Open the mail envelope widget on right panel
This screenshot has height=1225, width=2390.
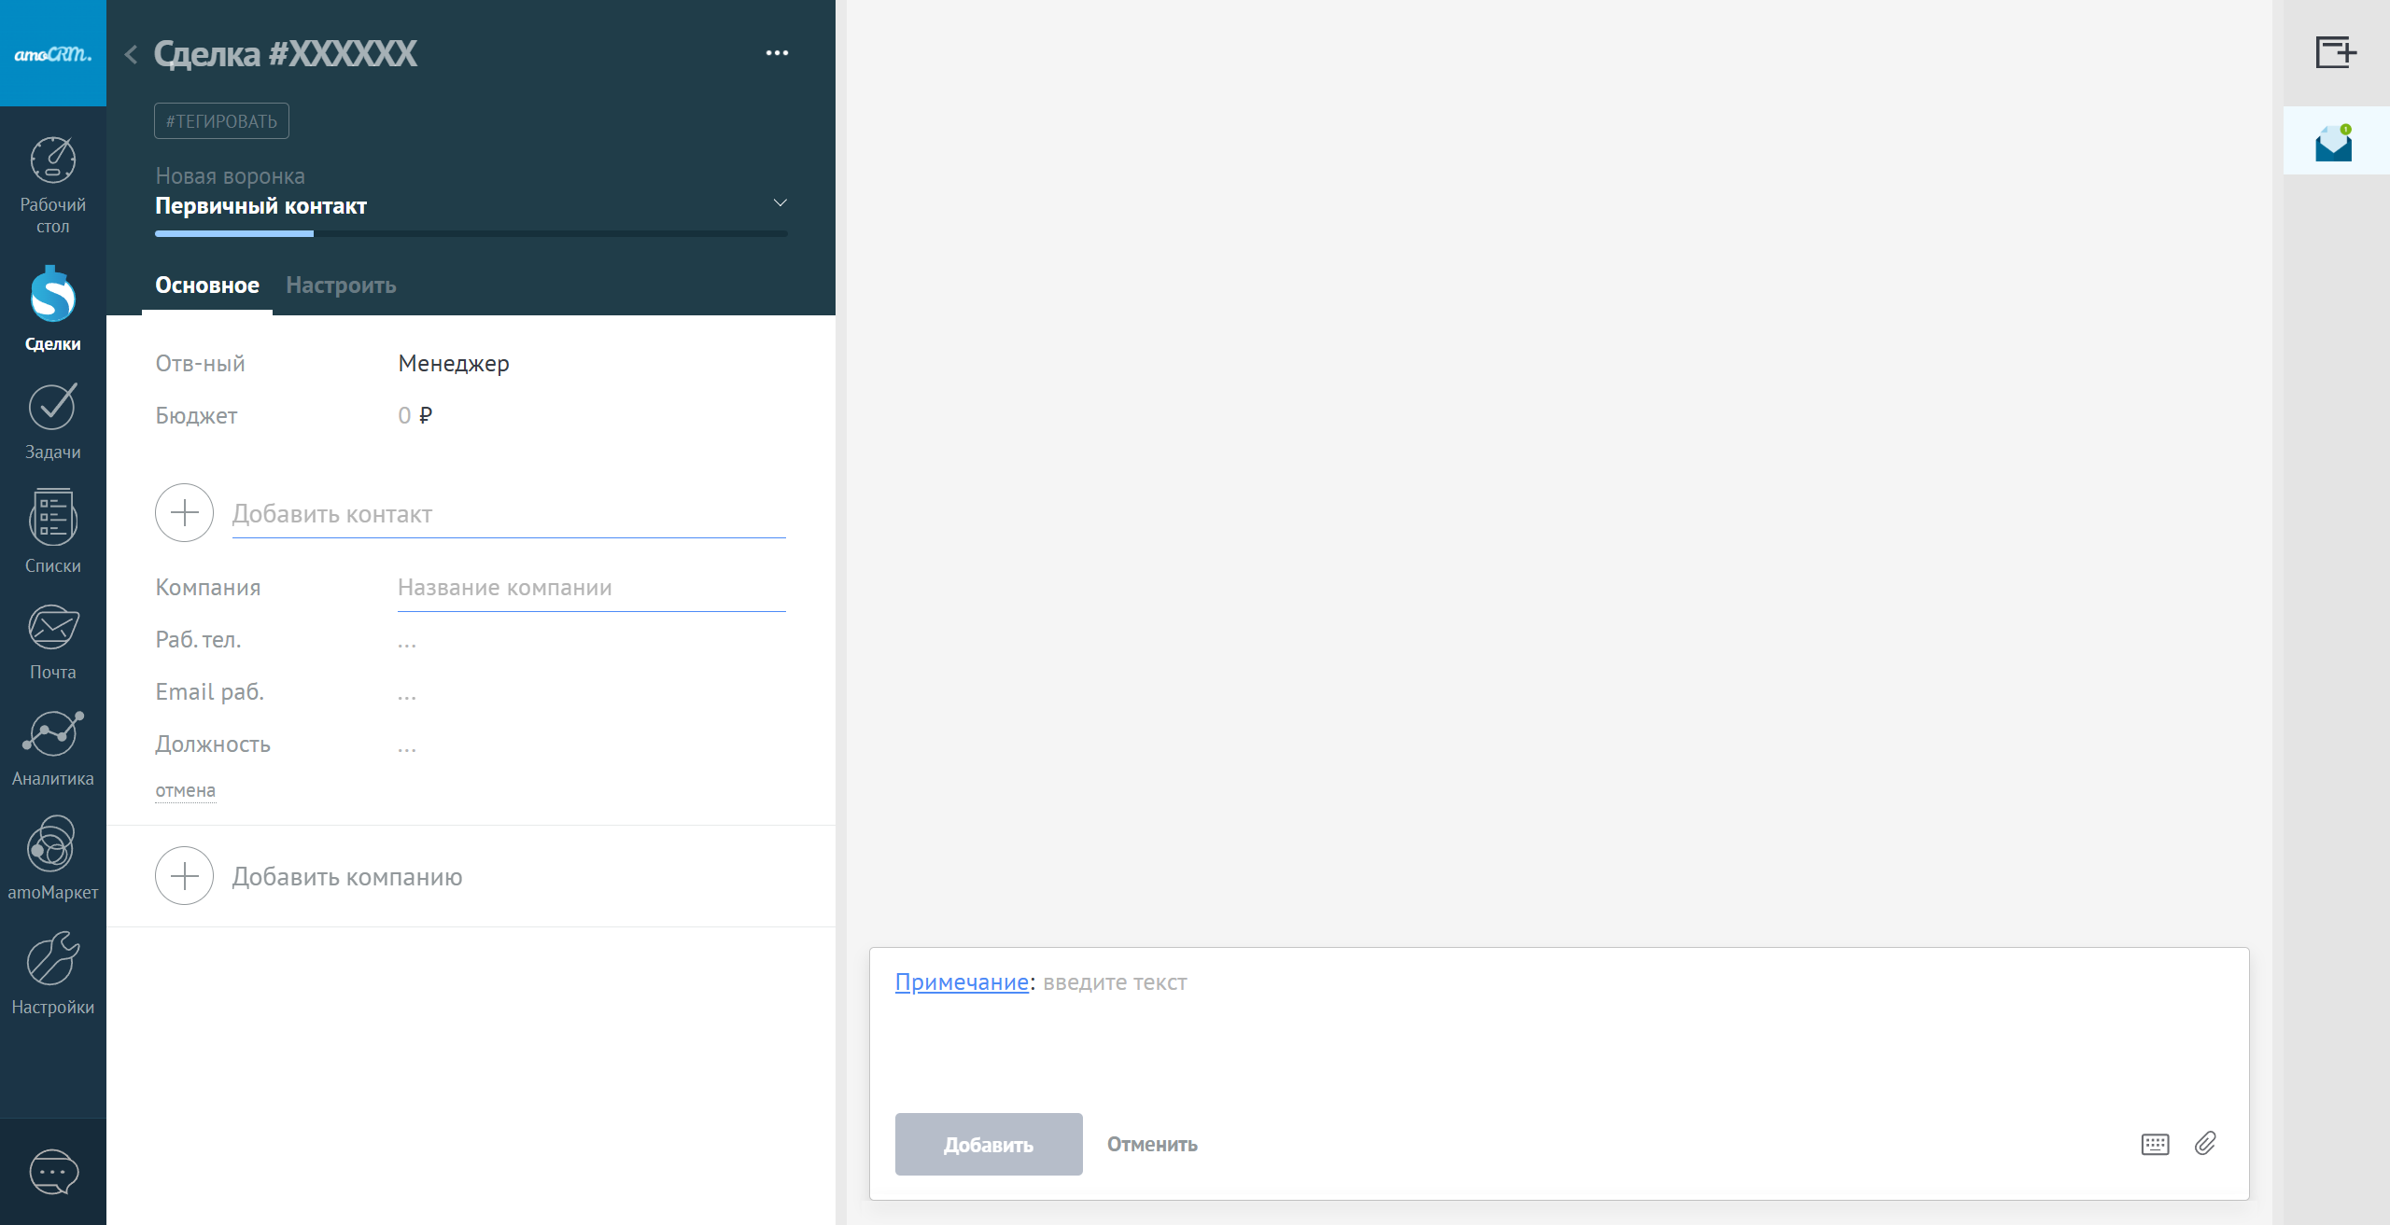coord(2333,143)
